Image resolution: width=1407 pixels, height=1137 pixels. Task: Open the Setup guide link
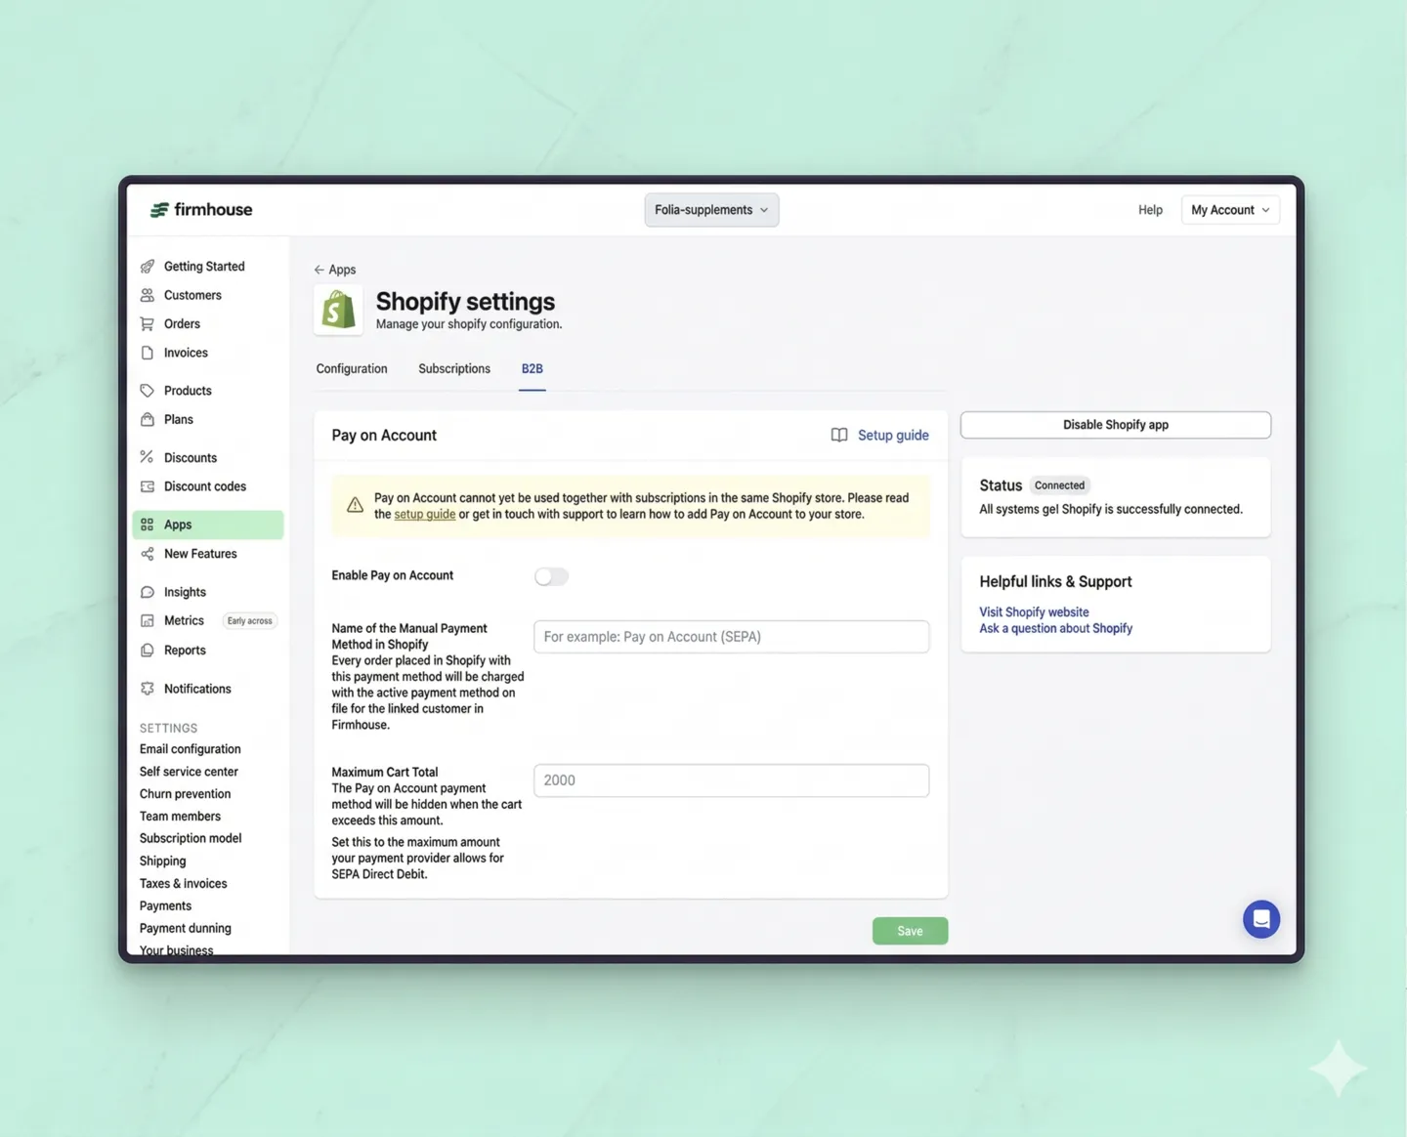point(892,435)
